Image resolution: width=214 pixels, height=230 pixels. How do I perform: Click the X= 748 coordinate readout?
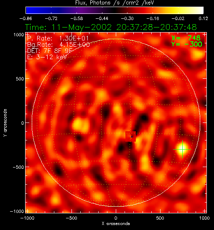[x=186, y=38]
